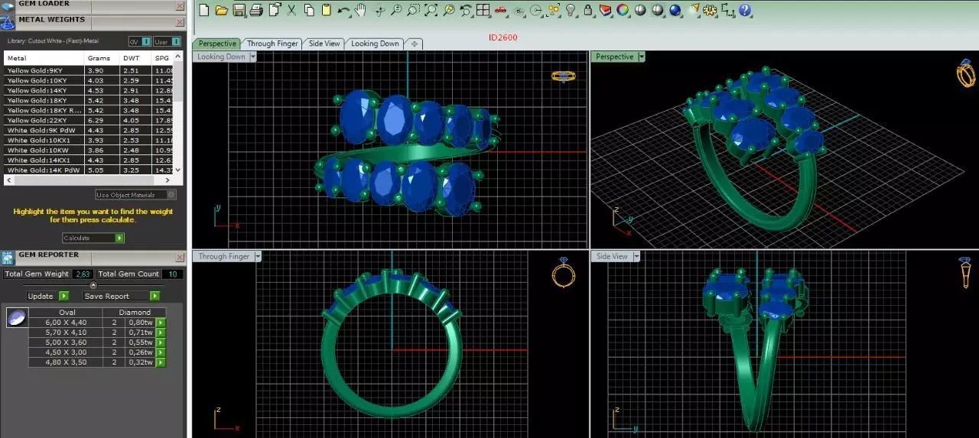The height and width of the screenshot is (438, 979).
Task: Paste from the clipboard icon
Action: coord(327,11)
